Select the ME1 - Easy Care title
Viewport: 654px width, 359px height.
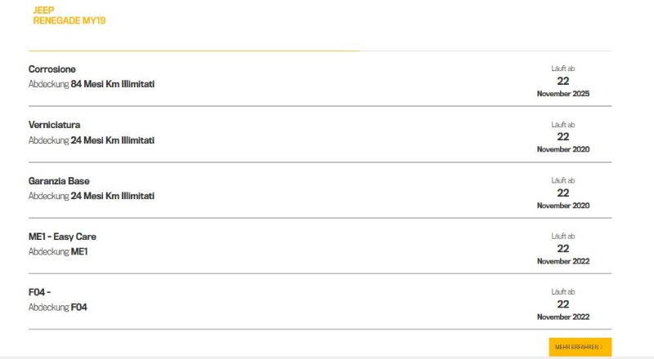(62, 237)
